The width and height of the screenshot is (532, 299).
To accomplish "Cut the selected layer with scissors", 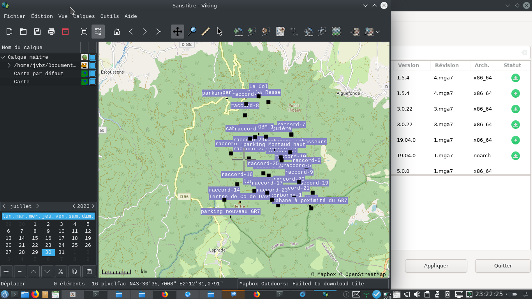I will (x=61, y=271).
